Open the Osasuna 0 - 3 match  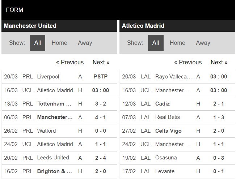[x=177, y=158]
